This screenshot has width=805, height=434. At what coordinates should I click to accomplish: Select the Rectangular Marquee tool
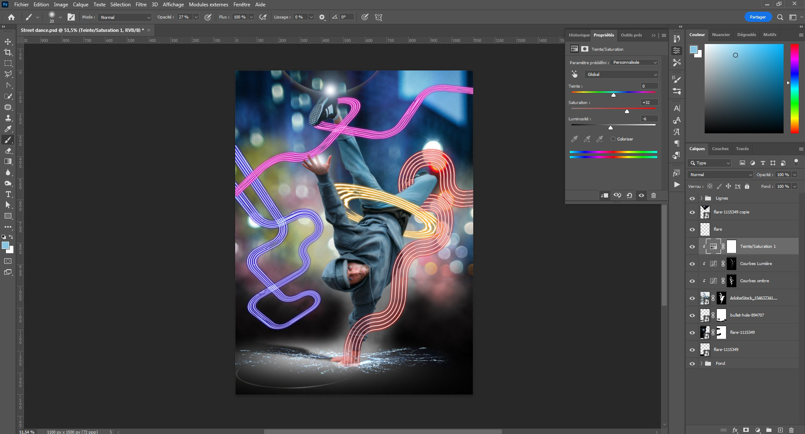coord(8,63)
